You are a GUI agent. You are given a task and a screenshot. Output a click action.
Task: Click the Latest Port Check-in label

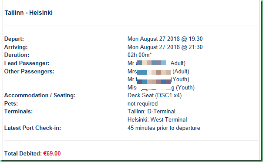[33, 128]
